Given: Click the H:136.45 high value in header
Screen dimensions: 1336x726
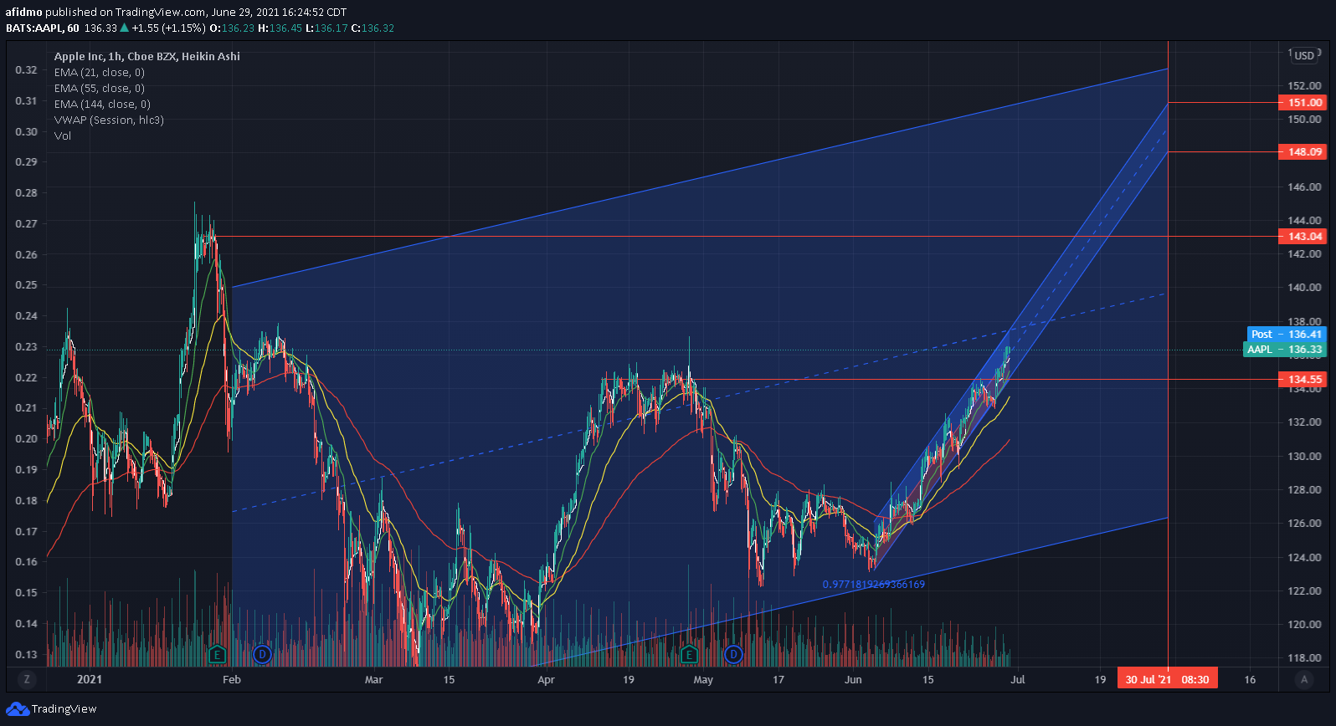Looking at the screenshot, I should click(280, 28).
